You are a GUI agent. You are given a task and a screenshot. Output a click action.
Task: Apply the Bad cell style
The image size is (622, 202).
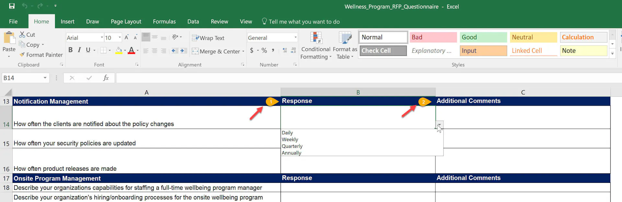[x=433, y=37]
